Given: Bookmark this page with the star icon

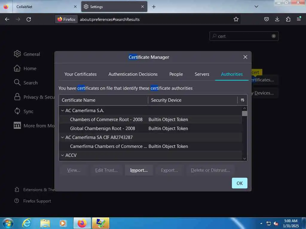Looking at the screenshot, I should pyautogui.click(x=236, y=19).
